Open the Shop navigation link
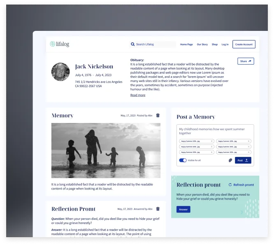274x245 pixels. (x=215, y=44)
